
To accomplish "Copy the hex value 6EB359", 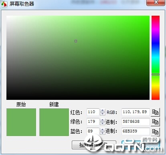I will (x=155, y=132).
